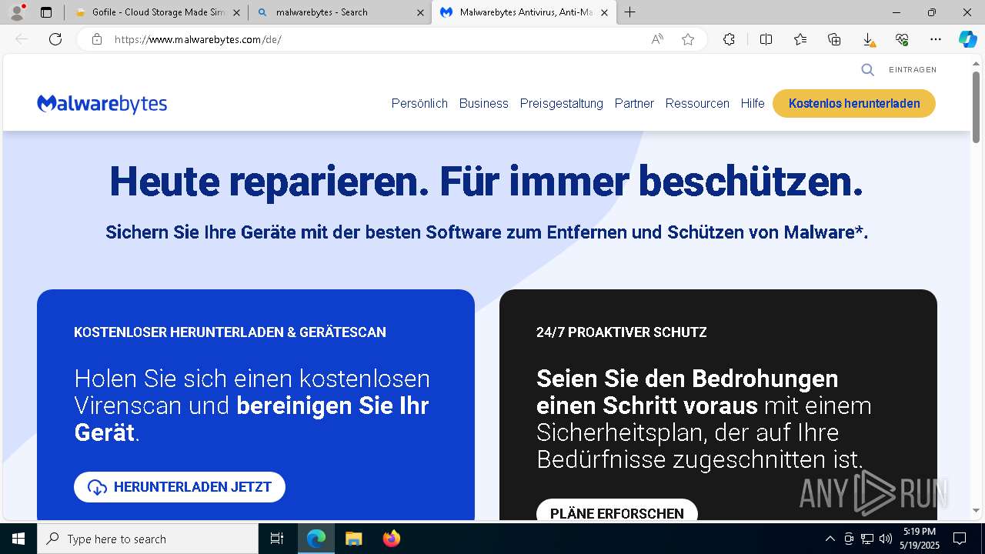Open a new browser tab
985x554 pixels.
coord(630,12)
